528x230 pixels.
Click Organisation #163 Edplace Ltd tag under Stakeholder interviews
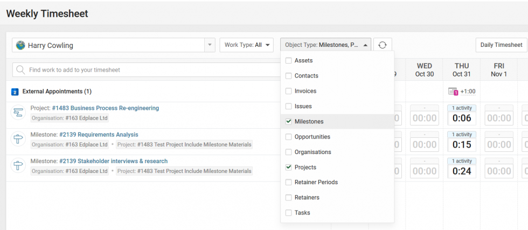[x=70, y=171]
